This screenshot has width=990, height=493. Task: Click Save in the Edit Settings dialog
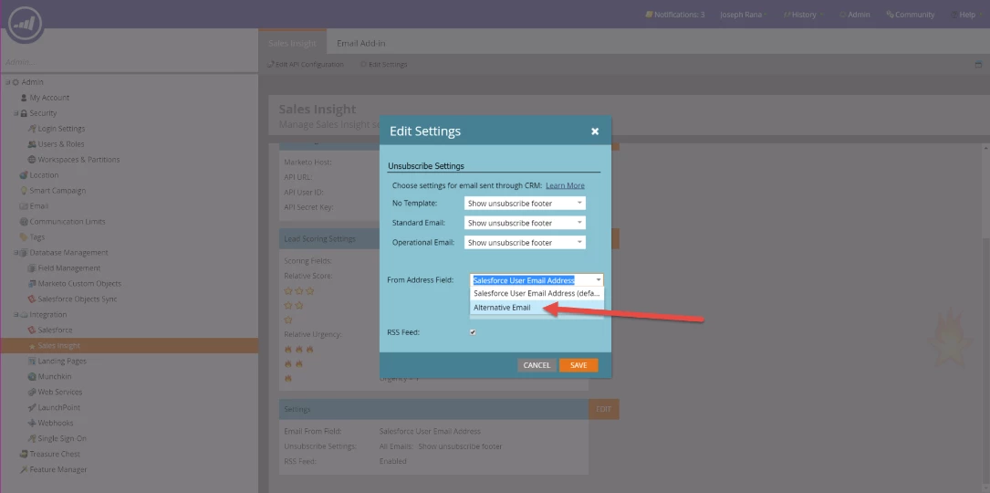tap(578, 365)
